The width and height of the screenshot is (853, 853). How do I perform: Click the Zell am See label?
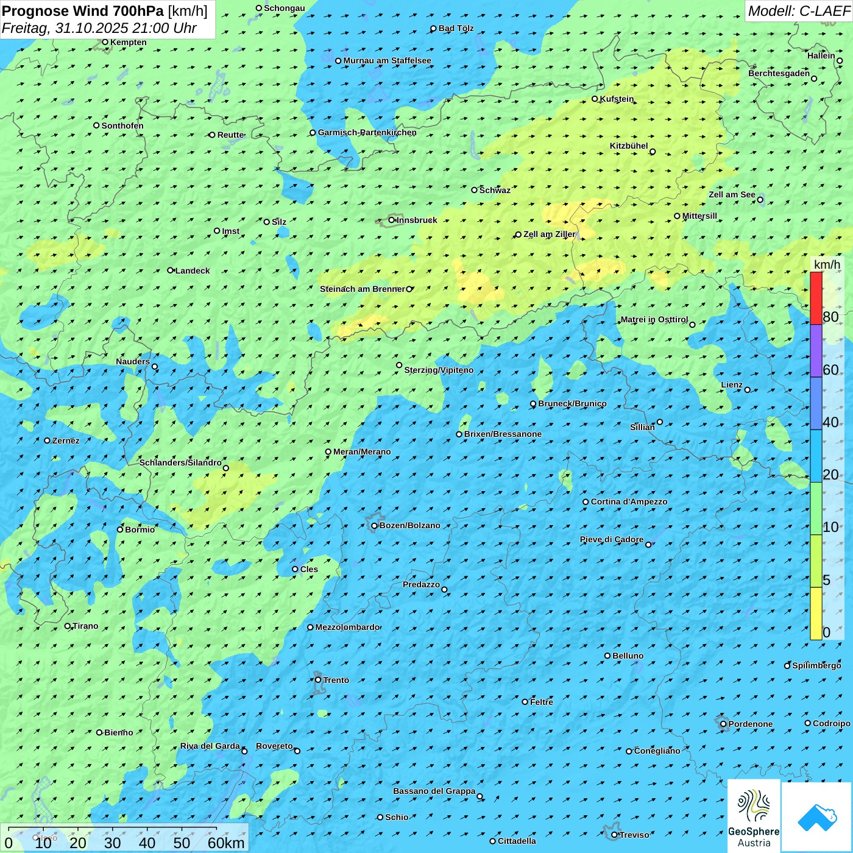[732, 194]
